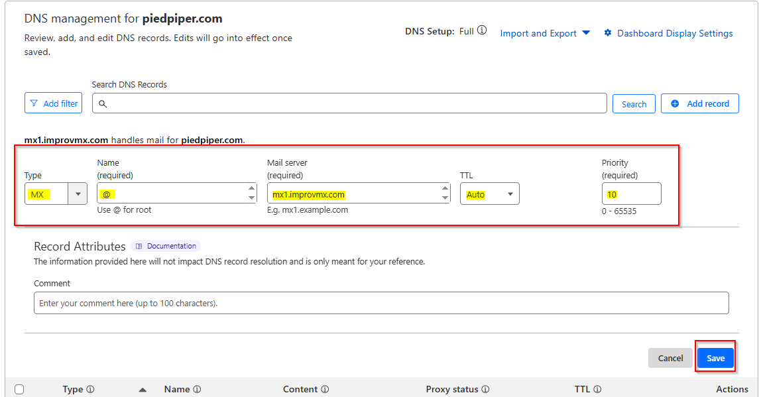Click the Priority input field

631,194
